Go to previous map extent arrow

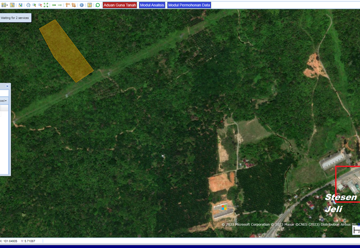(54, 5)
